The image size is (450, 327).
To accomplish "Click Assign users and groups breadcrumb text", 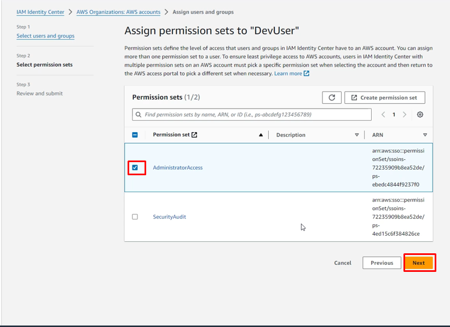I will click(x=203, y=12).
